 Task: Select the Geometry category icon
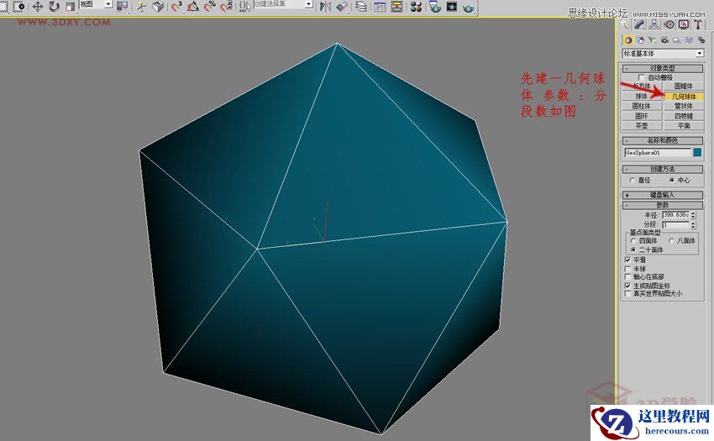[628, 40]
